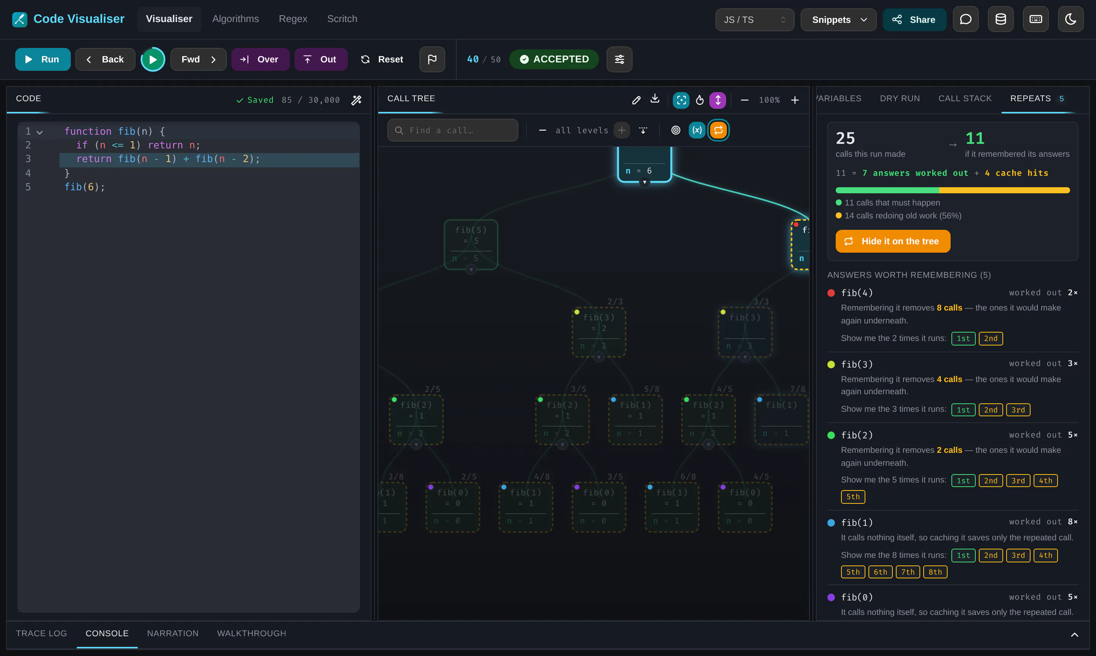This screenshot has width=1096, height=656.
Task: Toggle the purple vertical layout icon
Action: coord(718,100)
